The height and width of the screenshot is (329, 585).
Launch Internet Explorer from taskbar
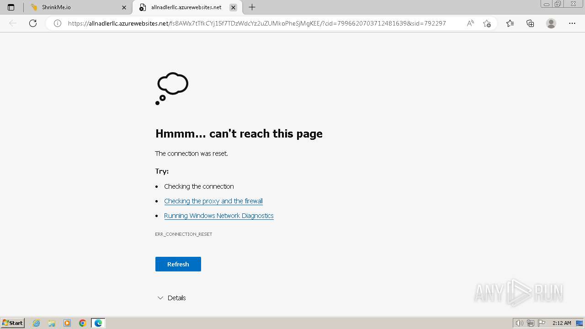point(37,323)
